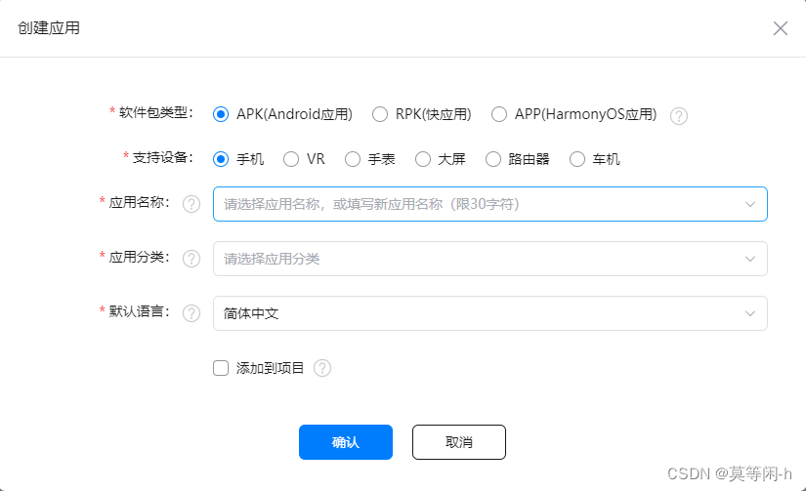This screenshot has width=806, height=491.
Task: Choose 大屏 as supported device
Action: click(423, 159)
